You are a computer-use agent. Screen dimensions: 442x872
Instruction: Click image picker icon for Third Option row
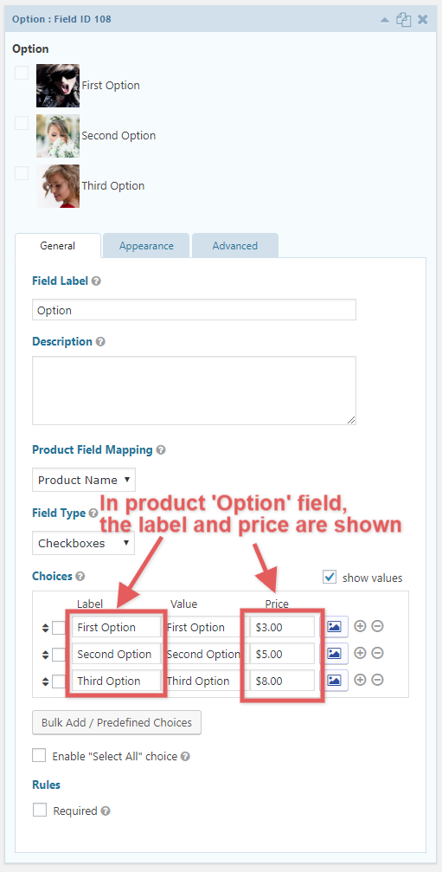pyautogui.click(x=335, y=680)
